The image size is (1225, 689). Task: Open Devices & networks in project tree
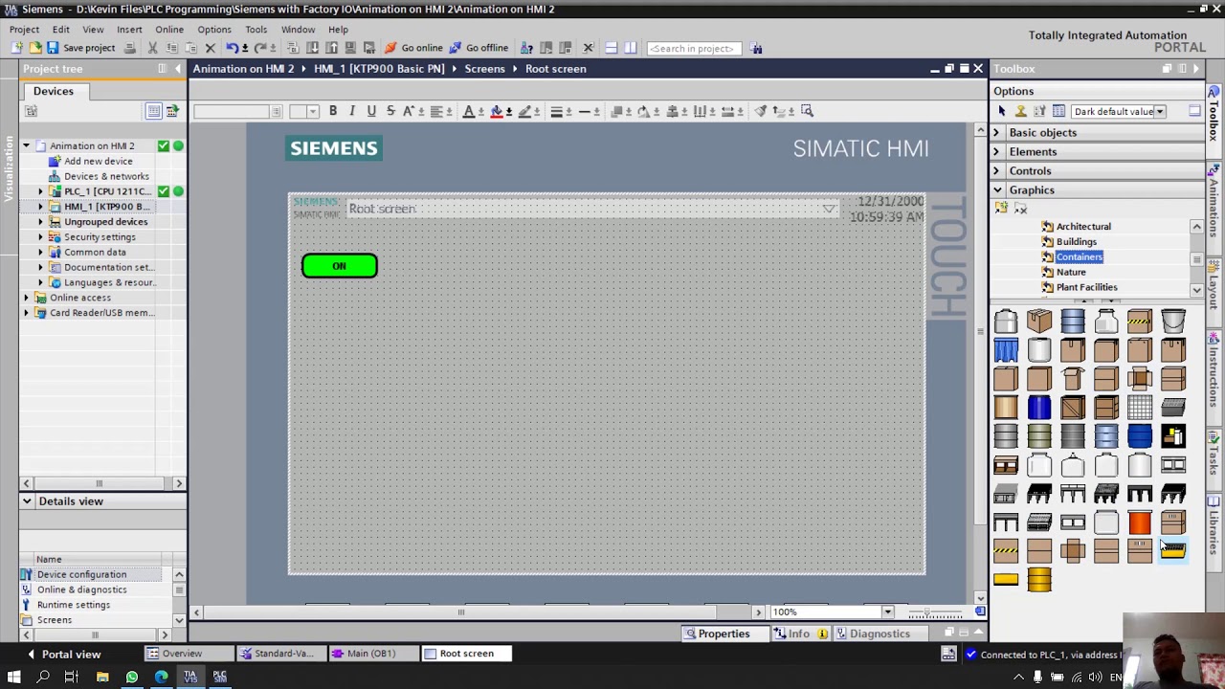point(106,177)
